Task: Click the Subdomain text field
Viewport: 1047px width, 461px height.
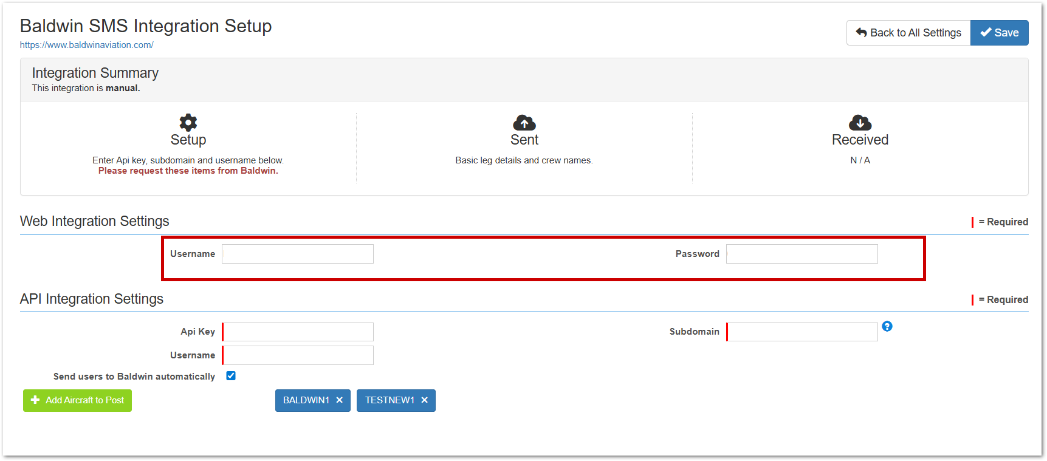Action: tap(802, 332)
